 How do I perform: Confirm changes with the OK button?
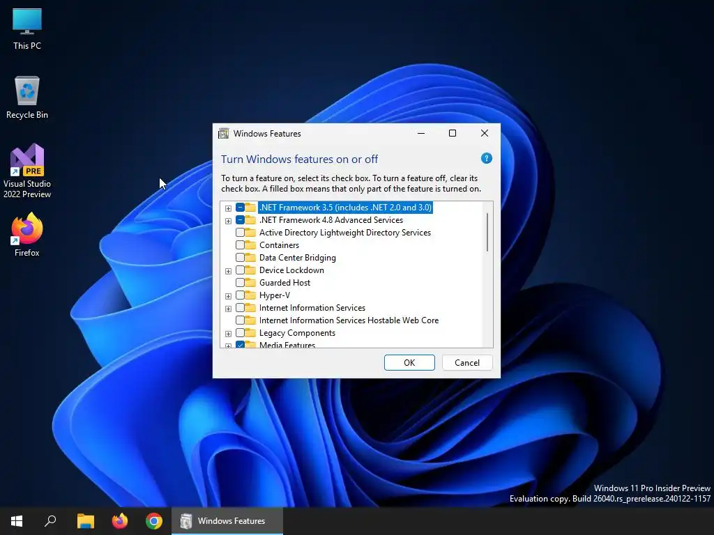[x=409, y=362]
